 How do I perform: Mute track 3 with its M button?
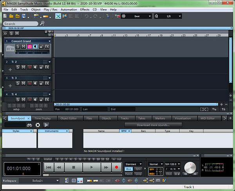click(23, 83)
